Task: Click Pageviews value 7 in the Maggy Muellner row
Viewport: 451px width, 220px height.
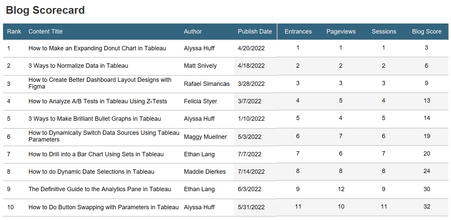Action: click(341, 136)
